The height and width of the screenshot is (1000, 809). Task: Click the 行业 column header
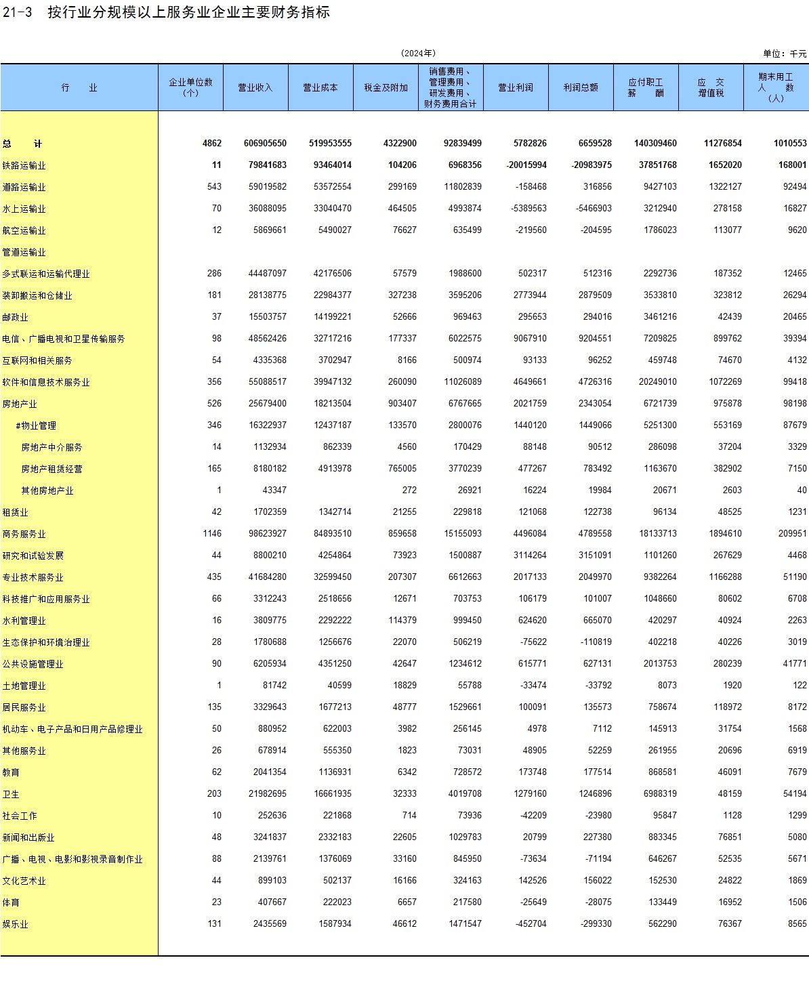click(x=79, y=88)
